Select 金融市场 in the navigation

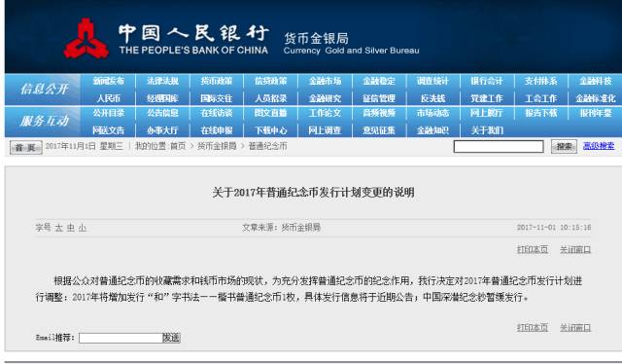coord(325,81)
